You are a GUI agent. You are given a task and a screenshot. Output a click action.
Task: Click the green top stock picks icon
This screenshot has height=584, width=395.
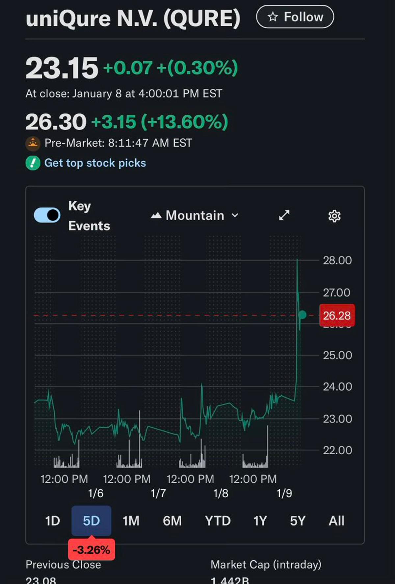click(33, 163)
